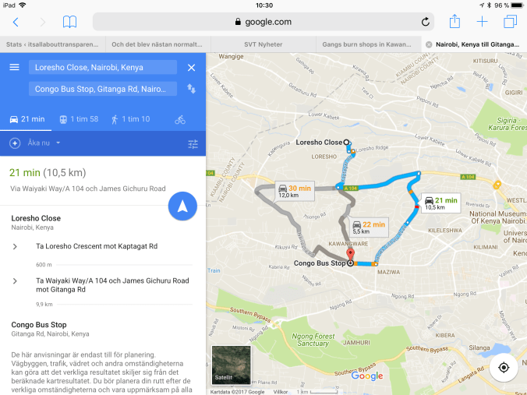This screenshot has width=527, height=395.
Task: Center the map on my location
Action: point(504,368)
